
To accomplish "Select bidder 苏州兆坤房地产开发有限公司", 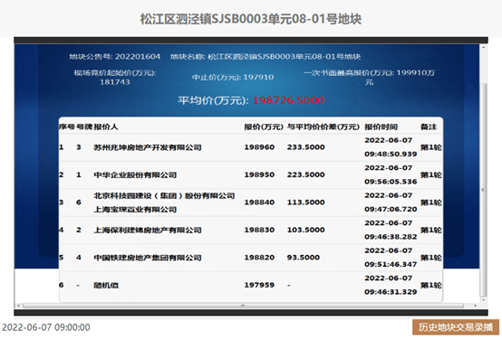I will [x=148, y=147].
